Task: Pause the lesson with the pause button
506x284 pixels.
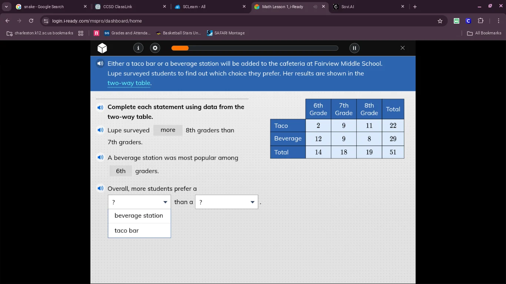Action: pos(354,48)
